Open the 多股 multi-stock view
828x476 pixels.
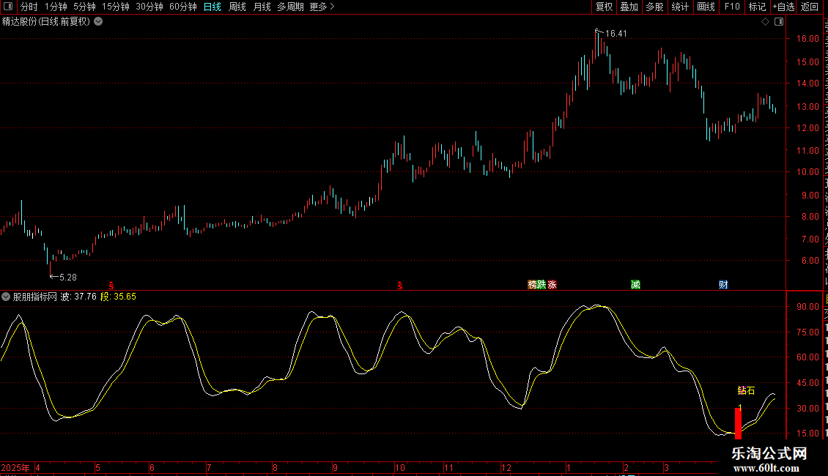click(654, 7)
